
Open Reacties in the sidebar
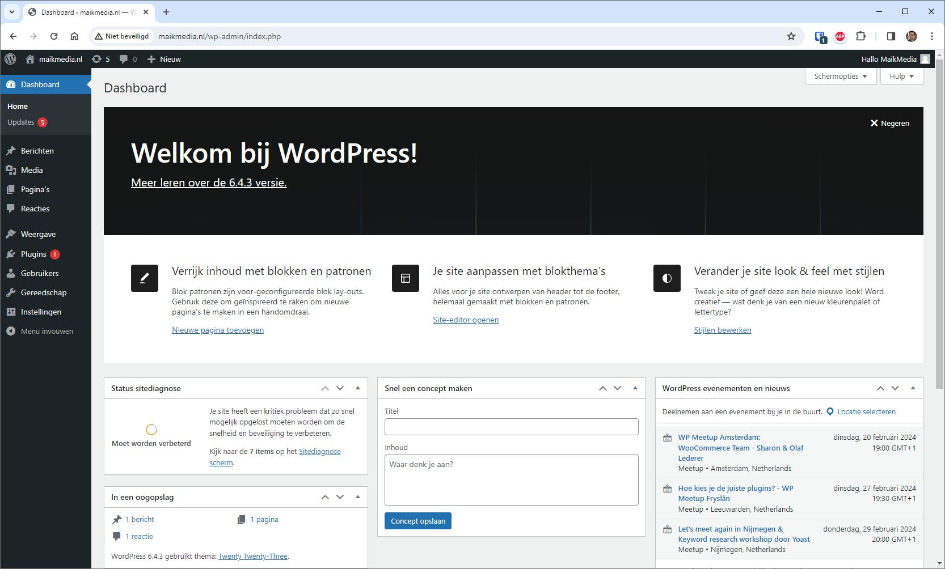click(x=35, y=209)
